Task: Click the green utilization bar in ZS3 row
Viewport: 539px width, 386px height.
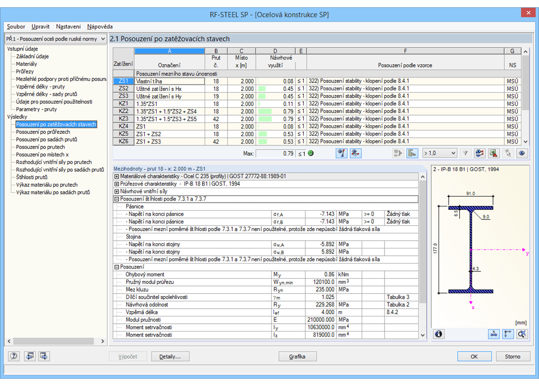Action: pos(262,96)
